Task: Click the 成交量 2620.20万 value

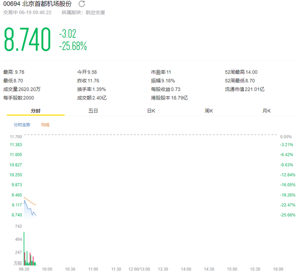Action: (x=22, y=89)
